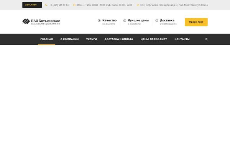Click the Лучшие цены heading
This screenshot has width=230, height=153.
[138, 20]
